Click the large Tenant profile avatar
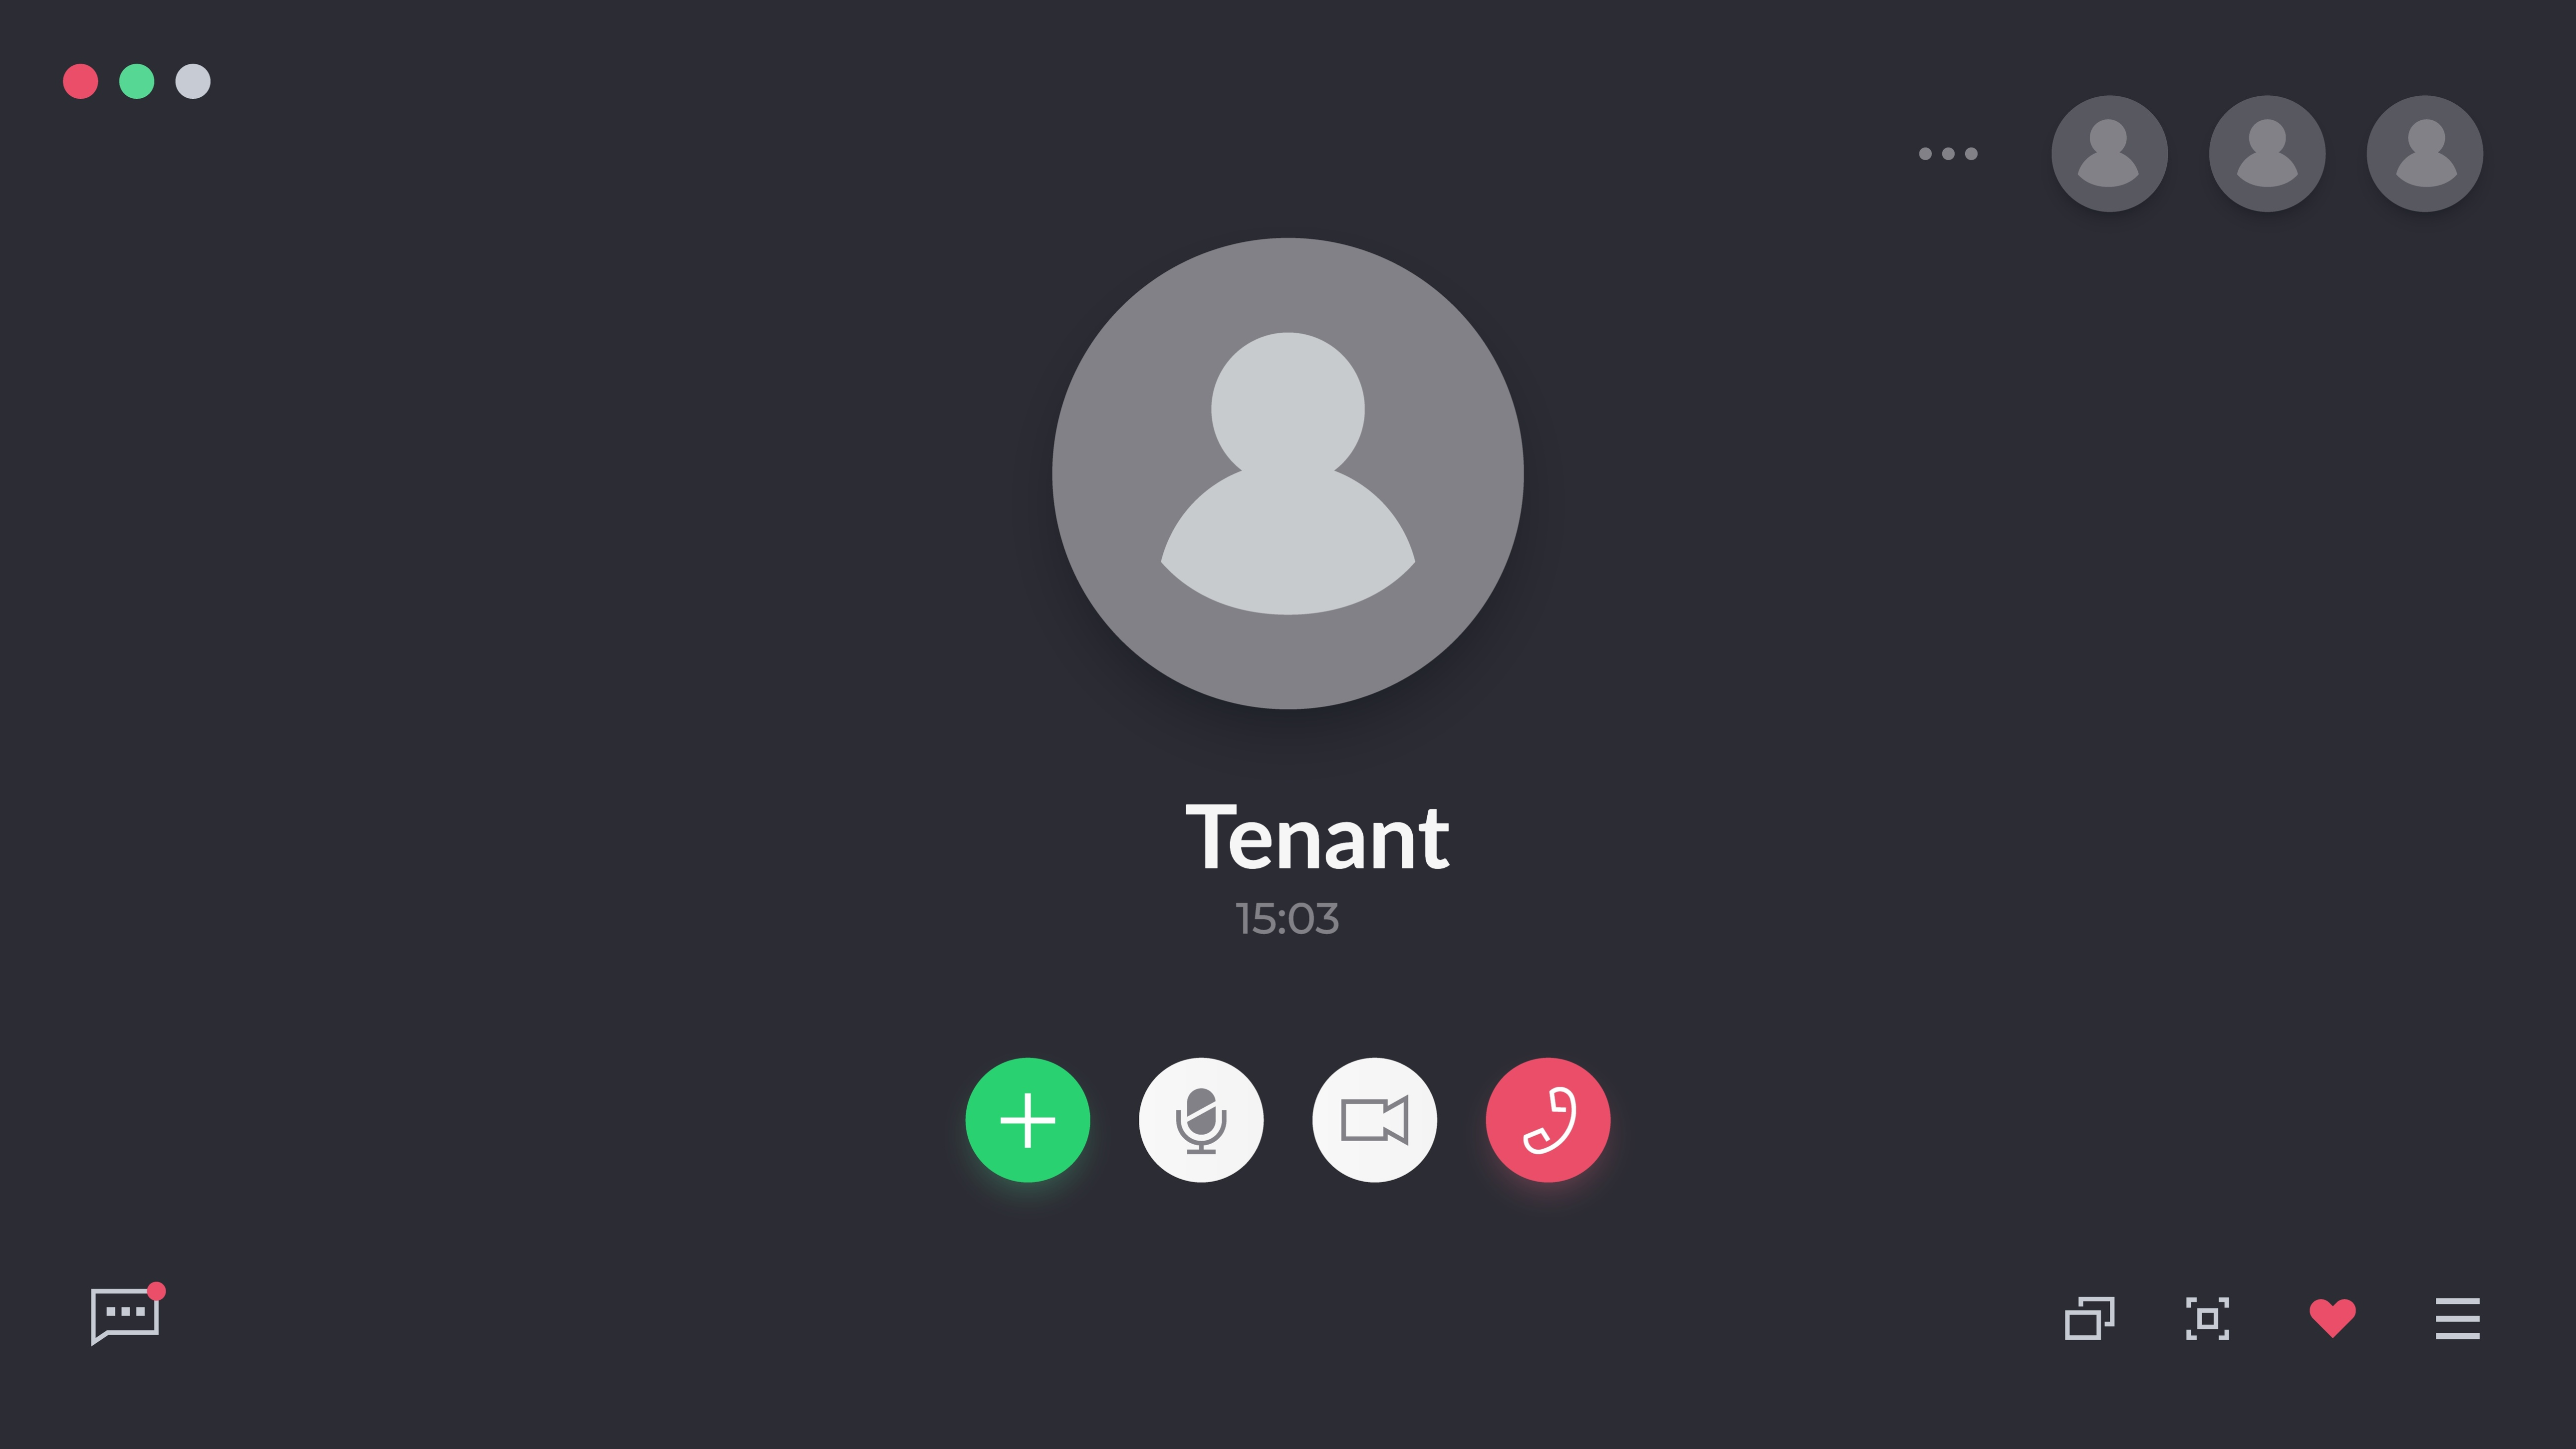The image size is (2576, 1449). point(1288,474)
